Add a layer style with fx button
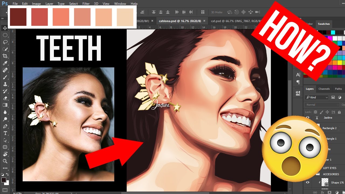 tap(322, 192)
